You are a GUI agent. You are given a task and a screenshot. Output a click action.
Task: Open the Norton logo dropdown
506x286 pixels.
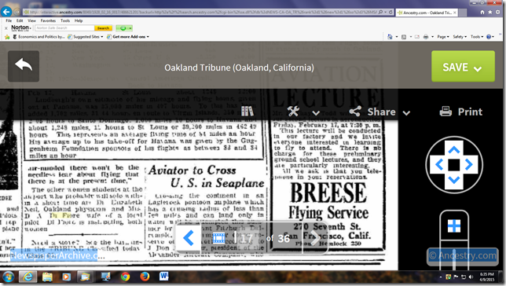tap(21, 28)
